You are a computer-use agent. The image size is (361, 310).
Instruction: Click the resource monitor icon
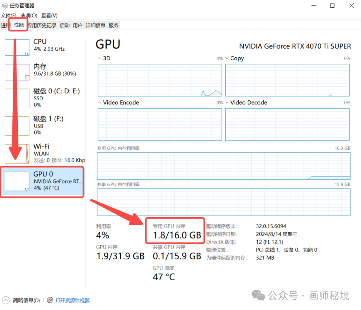click(x=50, y=300)
